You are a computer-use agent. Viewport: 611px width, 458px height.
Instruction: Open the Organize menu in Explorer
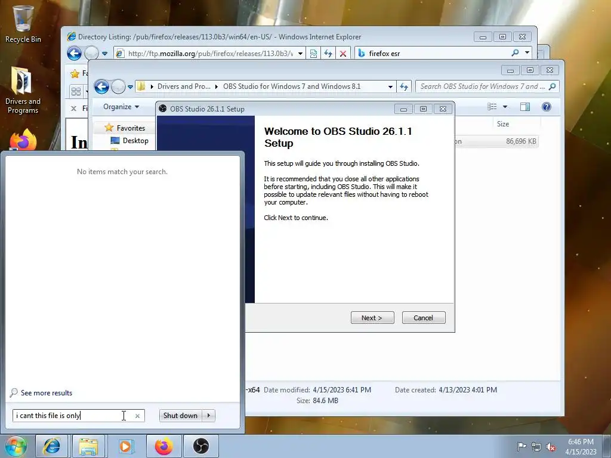[x=121, y=107]
